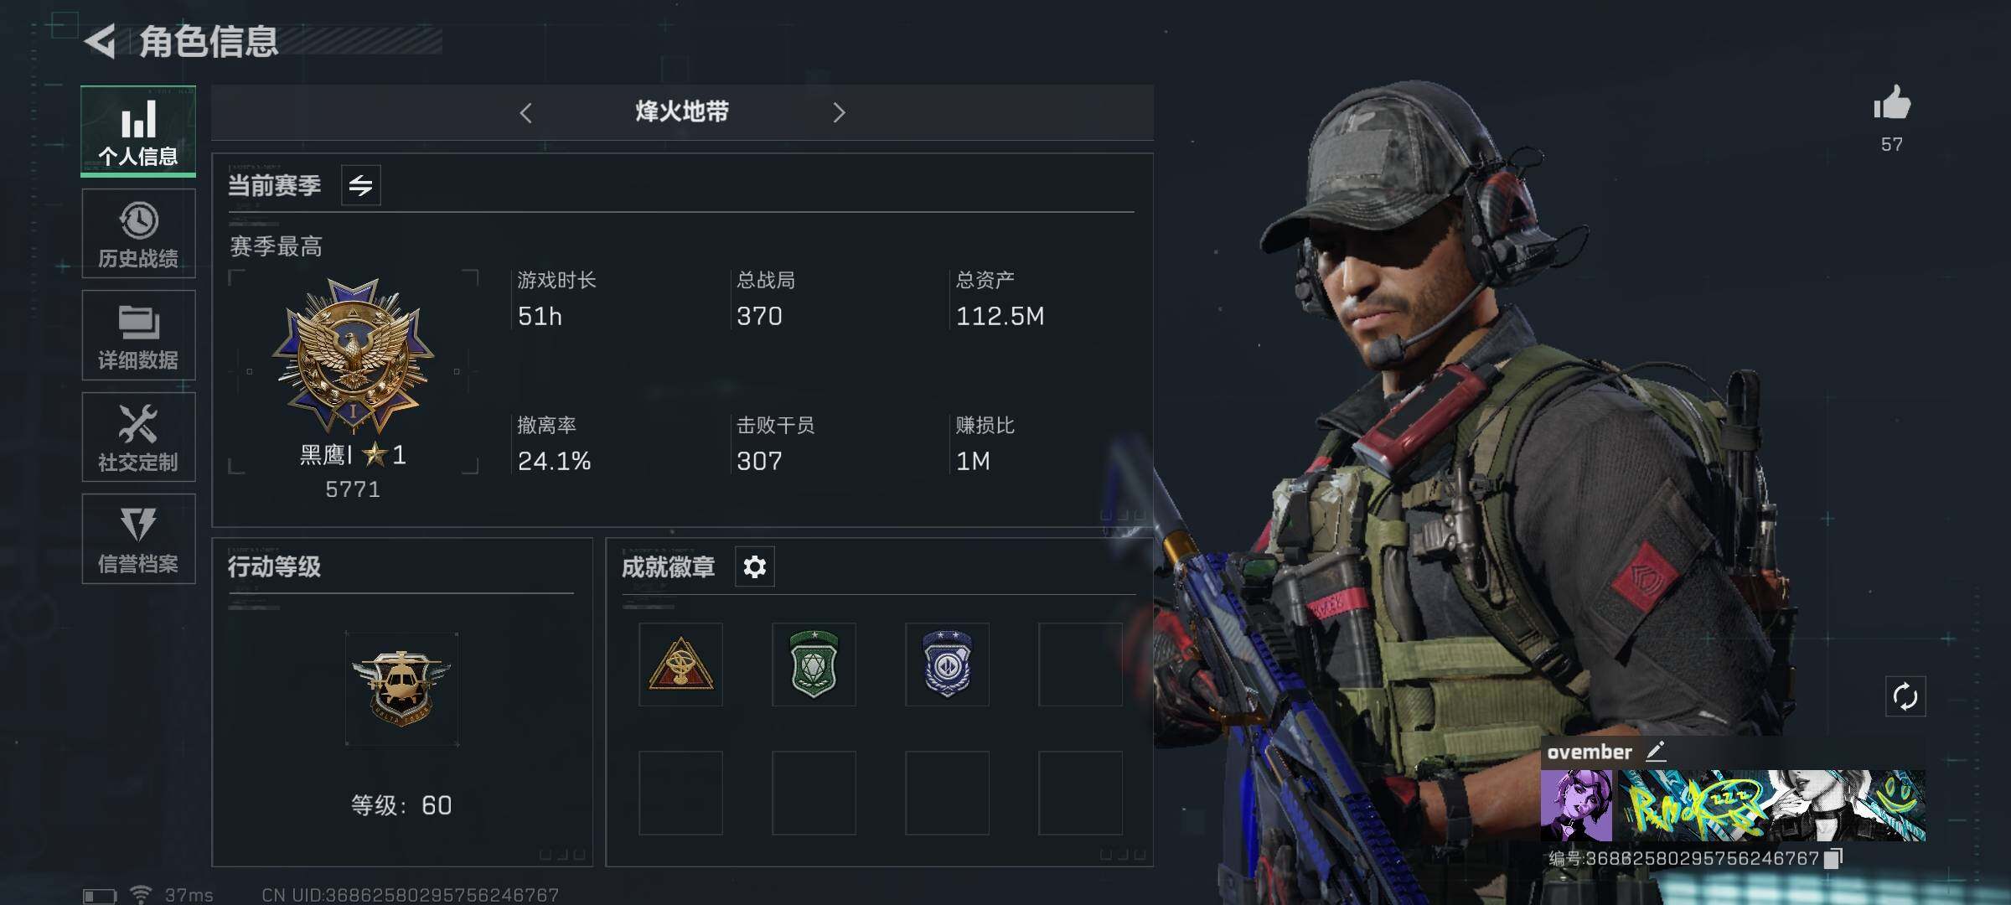
Task: Open the 个人信息 tab
Action: 138,132
